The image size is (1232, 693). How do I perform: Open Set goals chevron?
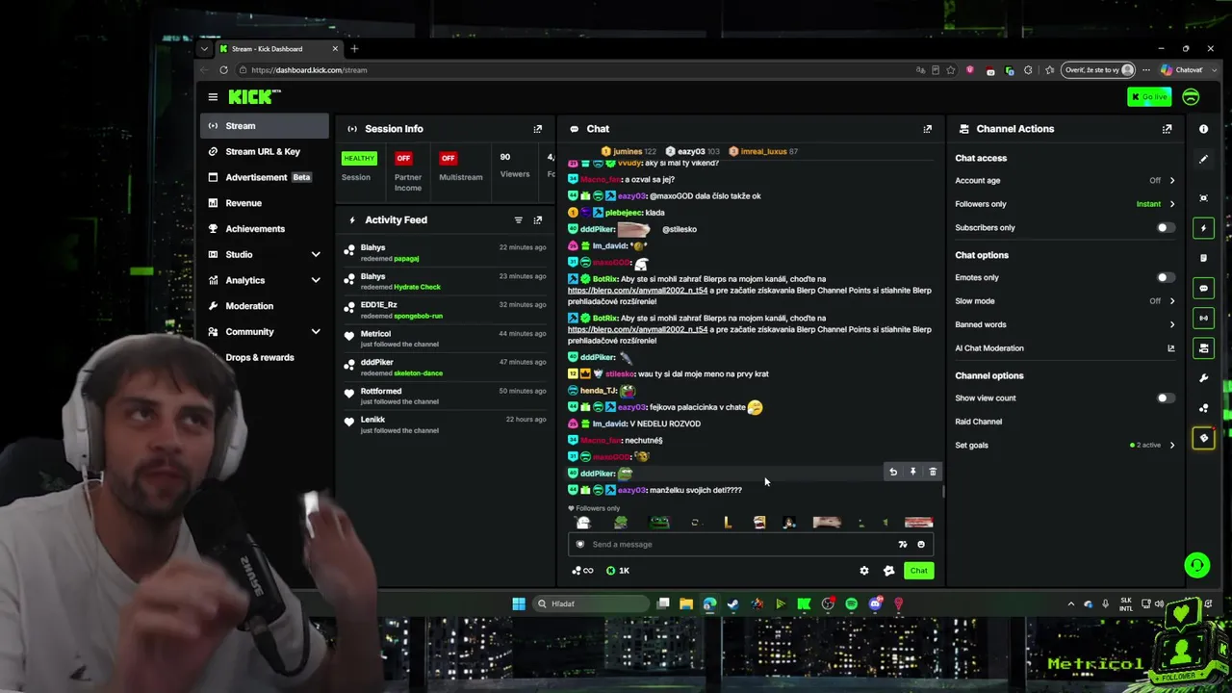1172,446
